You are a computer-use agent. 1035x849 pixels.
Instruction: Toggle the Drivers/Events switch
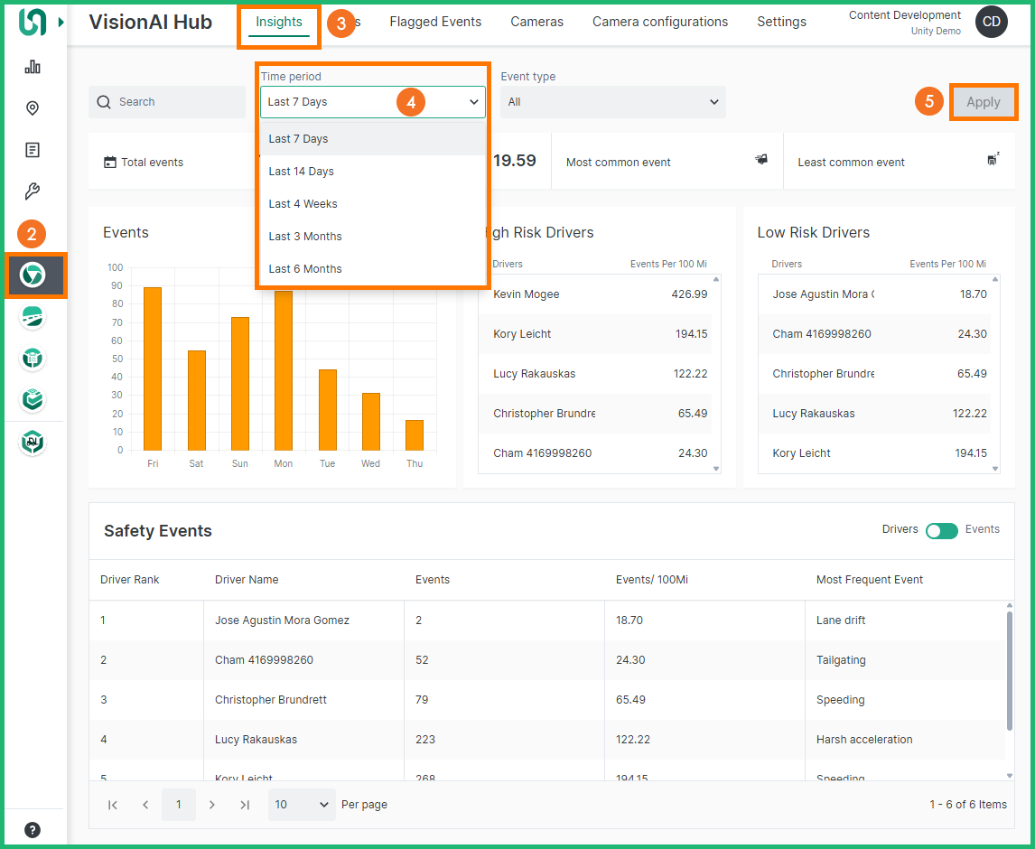[x=941, y=530]
